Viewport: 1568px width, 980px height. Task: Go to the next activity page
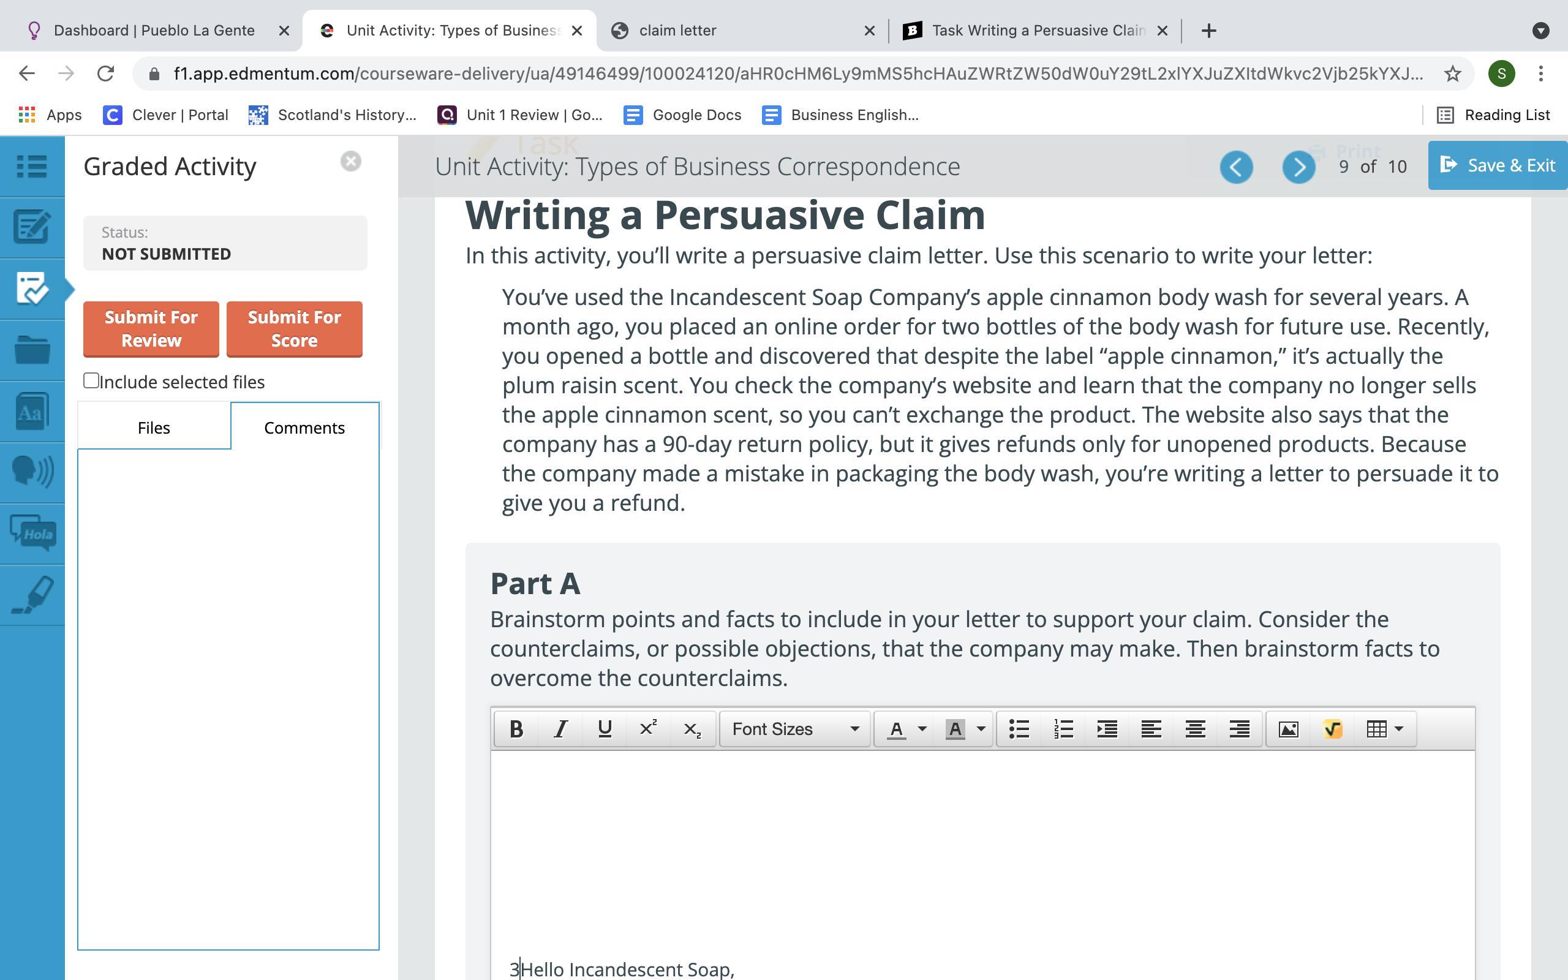point(1298,167)
